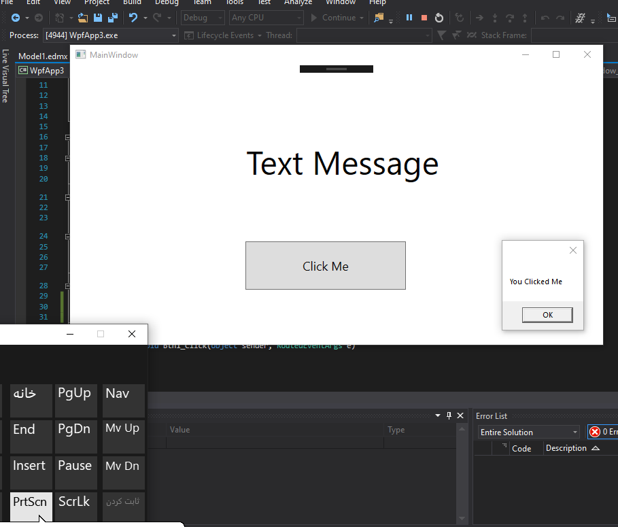The height and width of the screenshot is (527, 618).
Task: Pause debugging with the Break All icon
Action: click(x=409, y=18)
